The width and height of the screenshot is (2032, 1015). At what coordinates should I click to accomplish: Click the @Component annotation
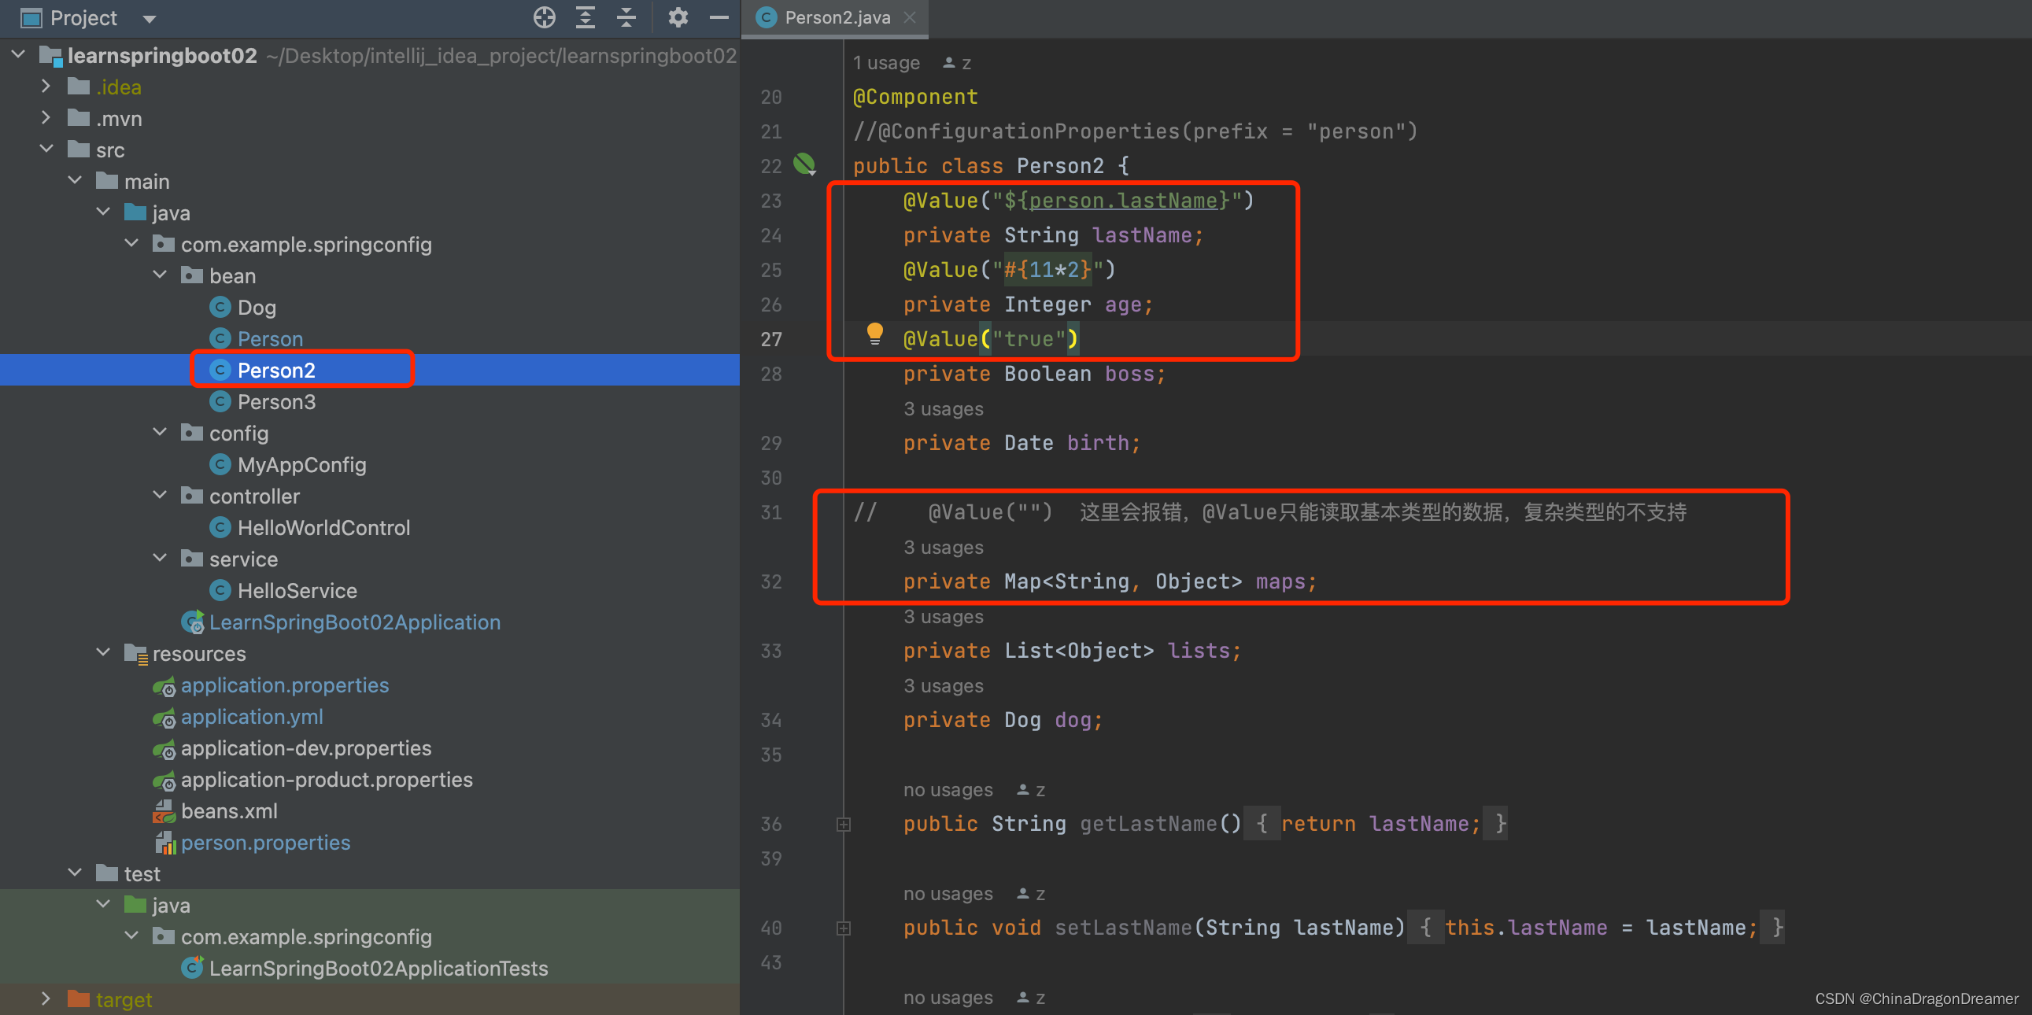pyautogui.click(x=915, y=97)
